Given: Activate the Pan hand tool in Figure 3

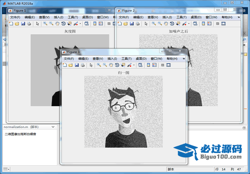Looking at the screenshot, I should (x=111, y=65).
